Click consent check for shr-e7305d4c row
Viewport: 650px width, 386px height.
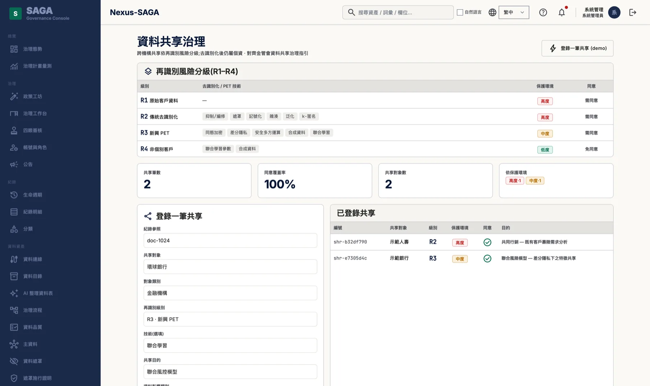[x=487, y=258]
